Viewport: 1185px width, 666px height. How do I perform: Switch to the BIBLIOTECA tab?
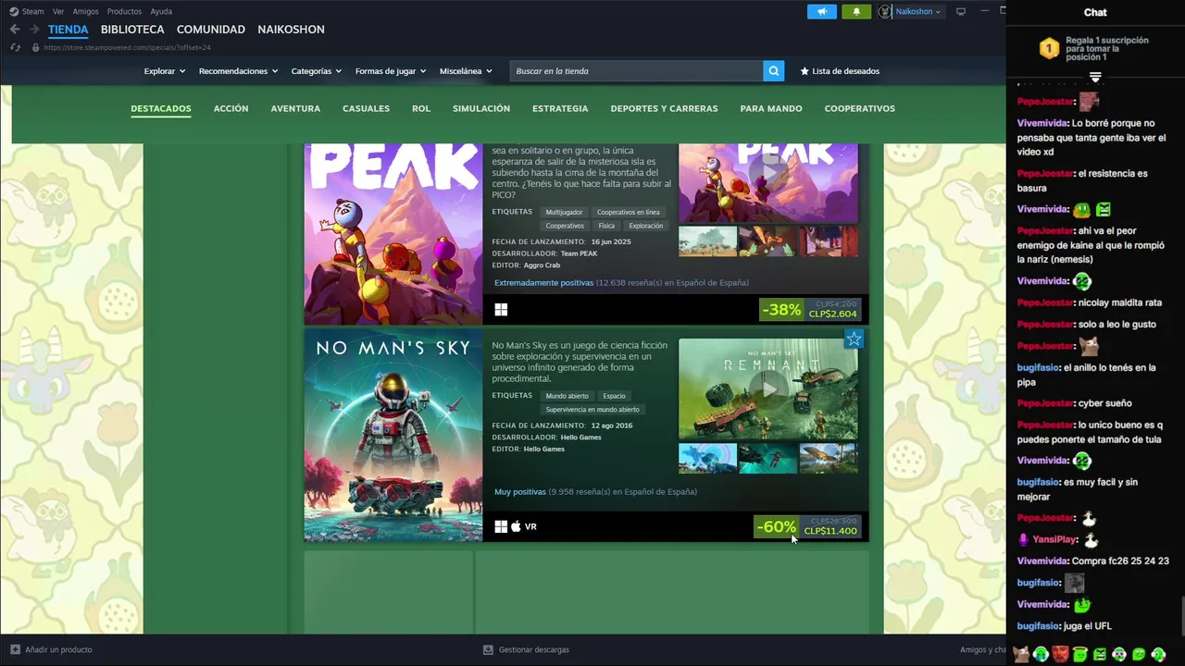(132, 30)
